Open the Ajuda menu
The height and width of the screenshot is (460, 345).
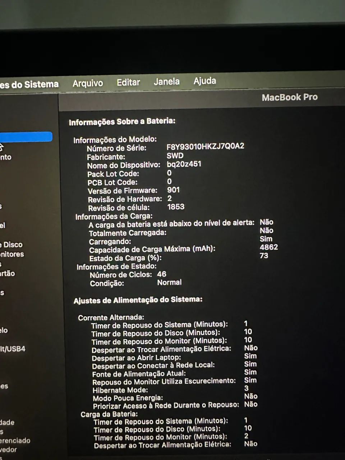(x=205, y=80)
